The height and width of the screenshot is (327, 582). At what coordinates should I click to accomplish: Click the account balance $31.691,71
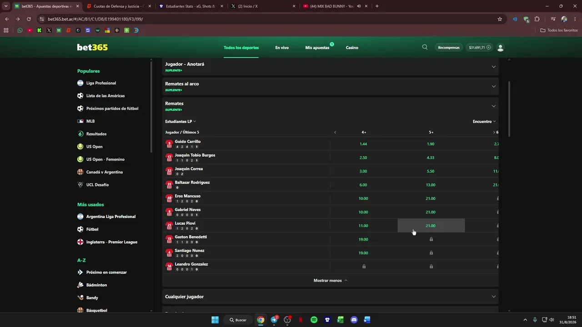(x=480, y=47)
